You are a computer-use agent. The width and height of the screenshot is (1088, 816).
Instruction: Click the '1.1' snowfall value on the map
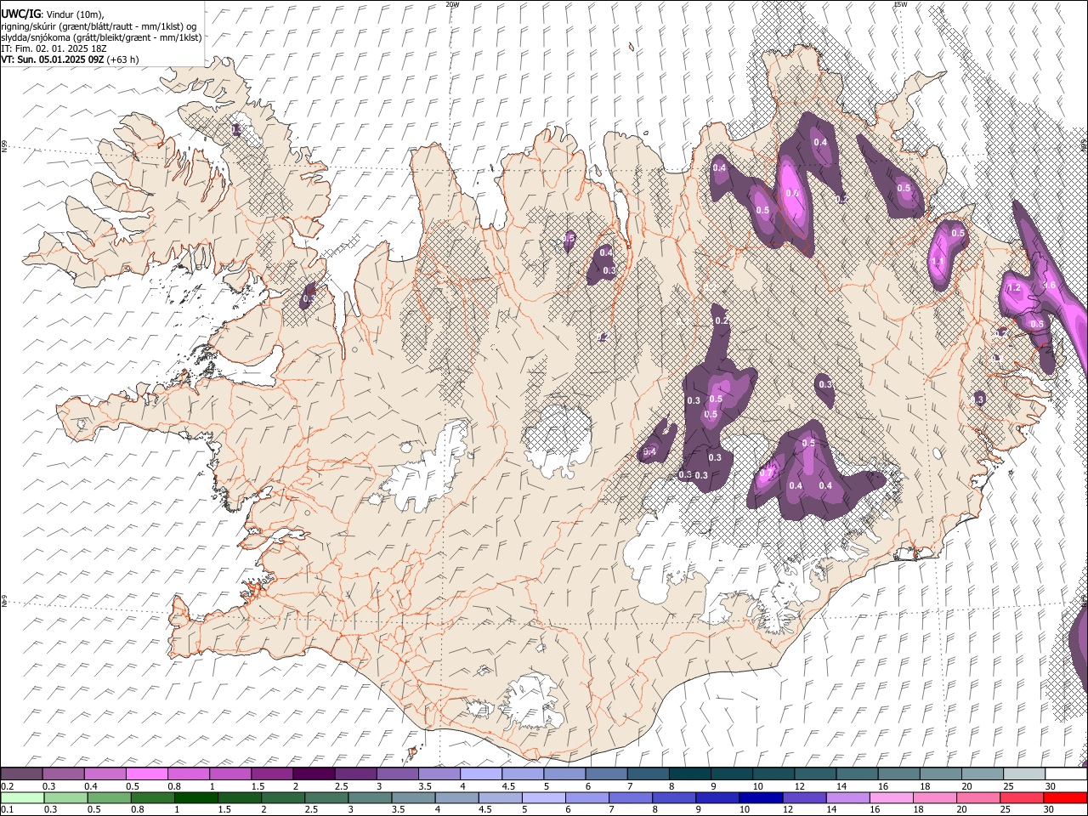pos(938,261)
